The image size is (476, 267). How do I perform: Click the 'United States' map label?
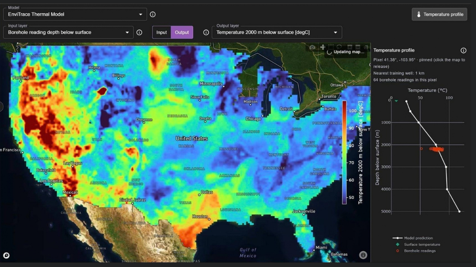[192, 138]
